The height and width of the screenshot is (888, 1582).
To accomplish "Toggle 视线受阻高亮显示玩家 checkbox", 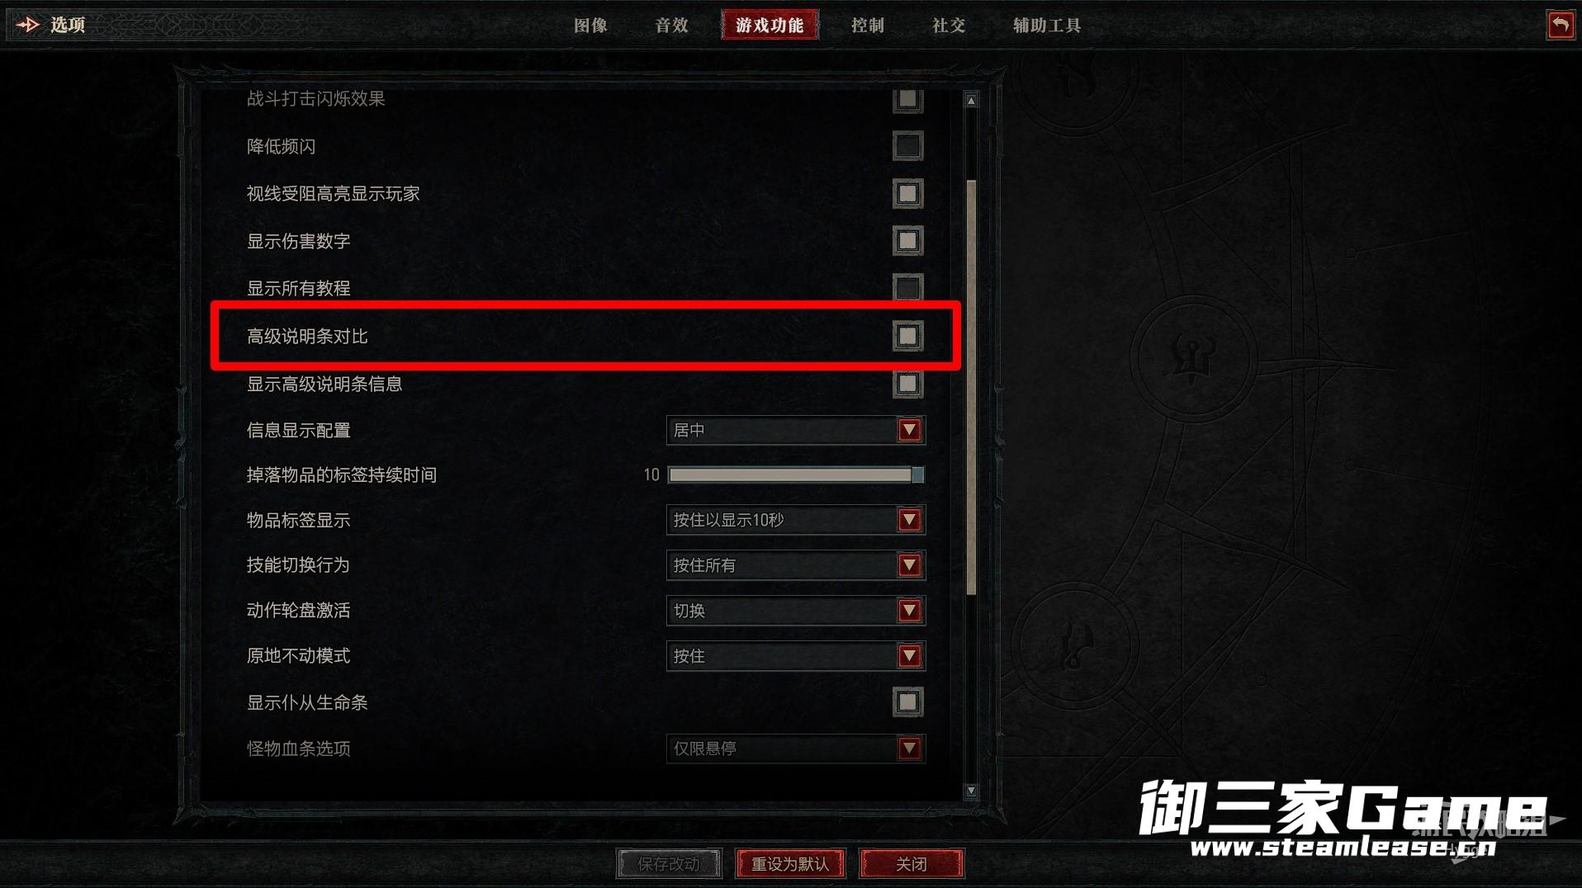I will tap(907, 194).
